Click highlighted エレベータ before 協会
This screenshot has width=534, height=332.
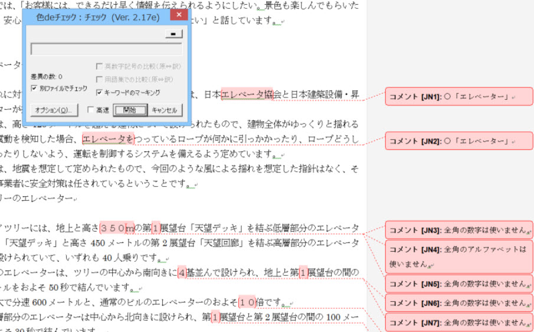pos(243,95)
